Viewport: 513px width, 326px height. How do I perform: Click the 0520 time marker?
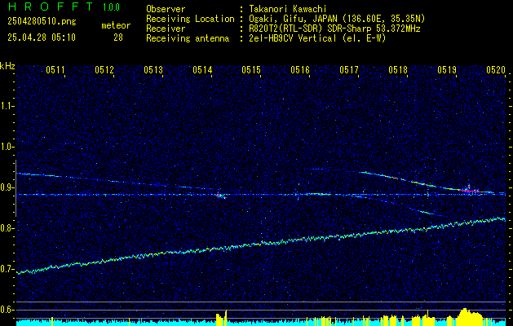[496, 69]
